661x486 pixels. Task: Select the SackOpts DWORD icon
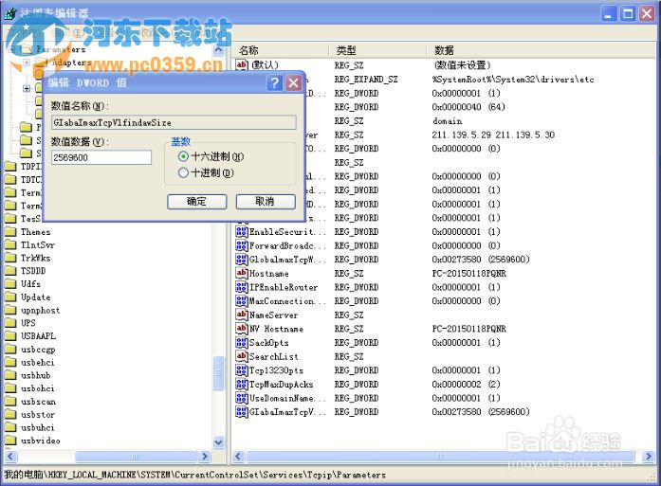242,342
